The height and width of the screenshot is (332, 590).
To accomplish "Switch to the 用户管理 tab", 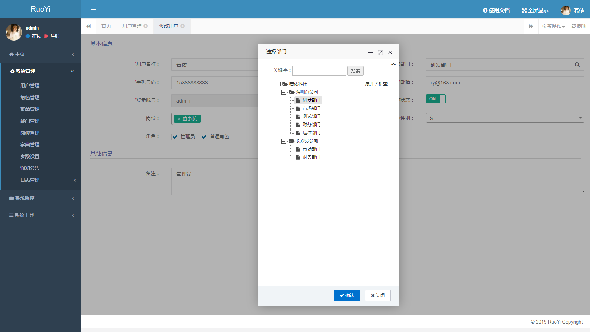I will point(132,26).
